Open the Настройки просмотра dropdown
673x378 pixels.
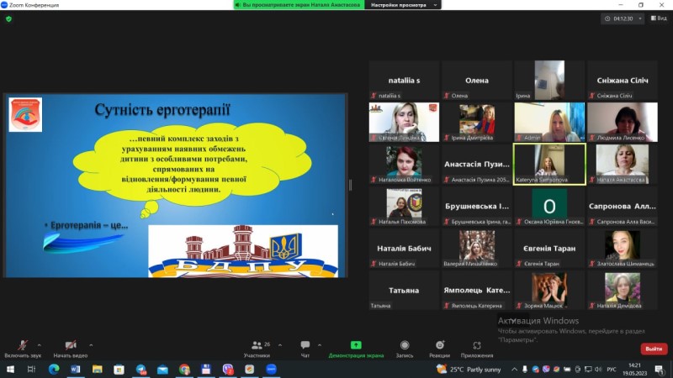(403, 5)
